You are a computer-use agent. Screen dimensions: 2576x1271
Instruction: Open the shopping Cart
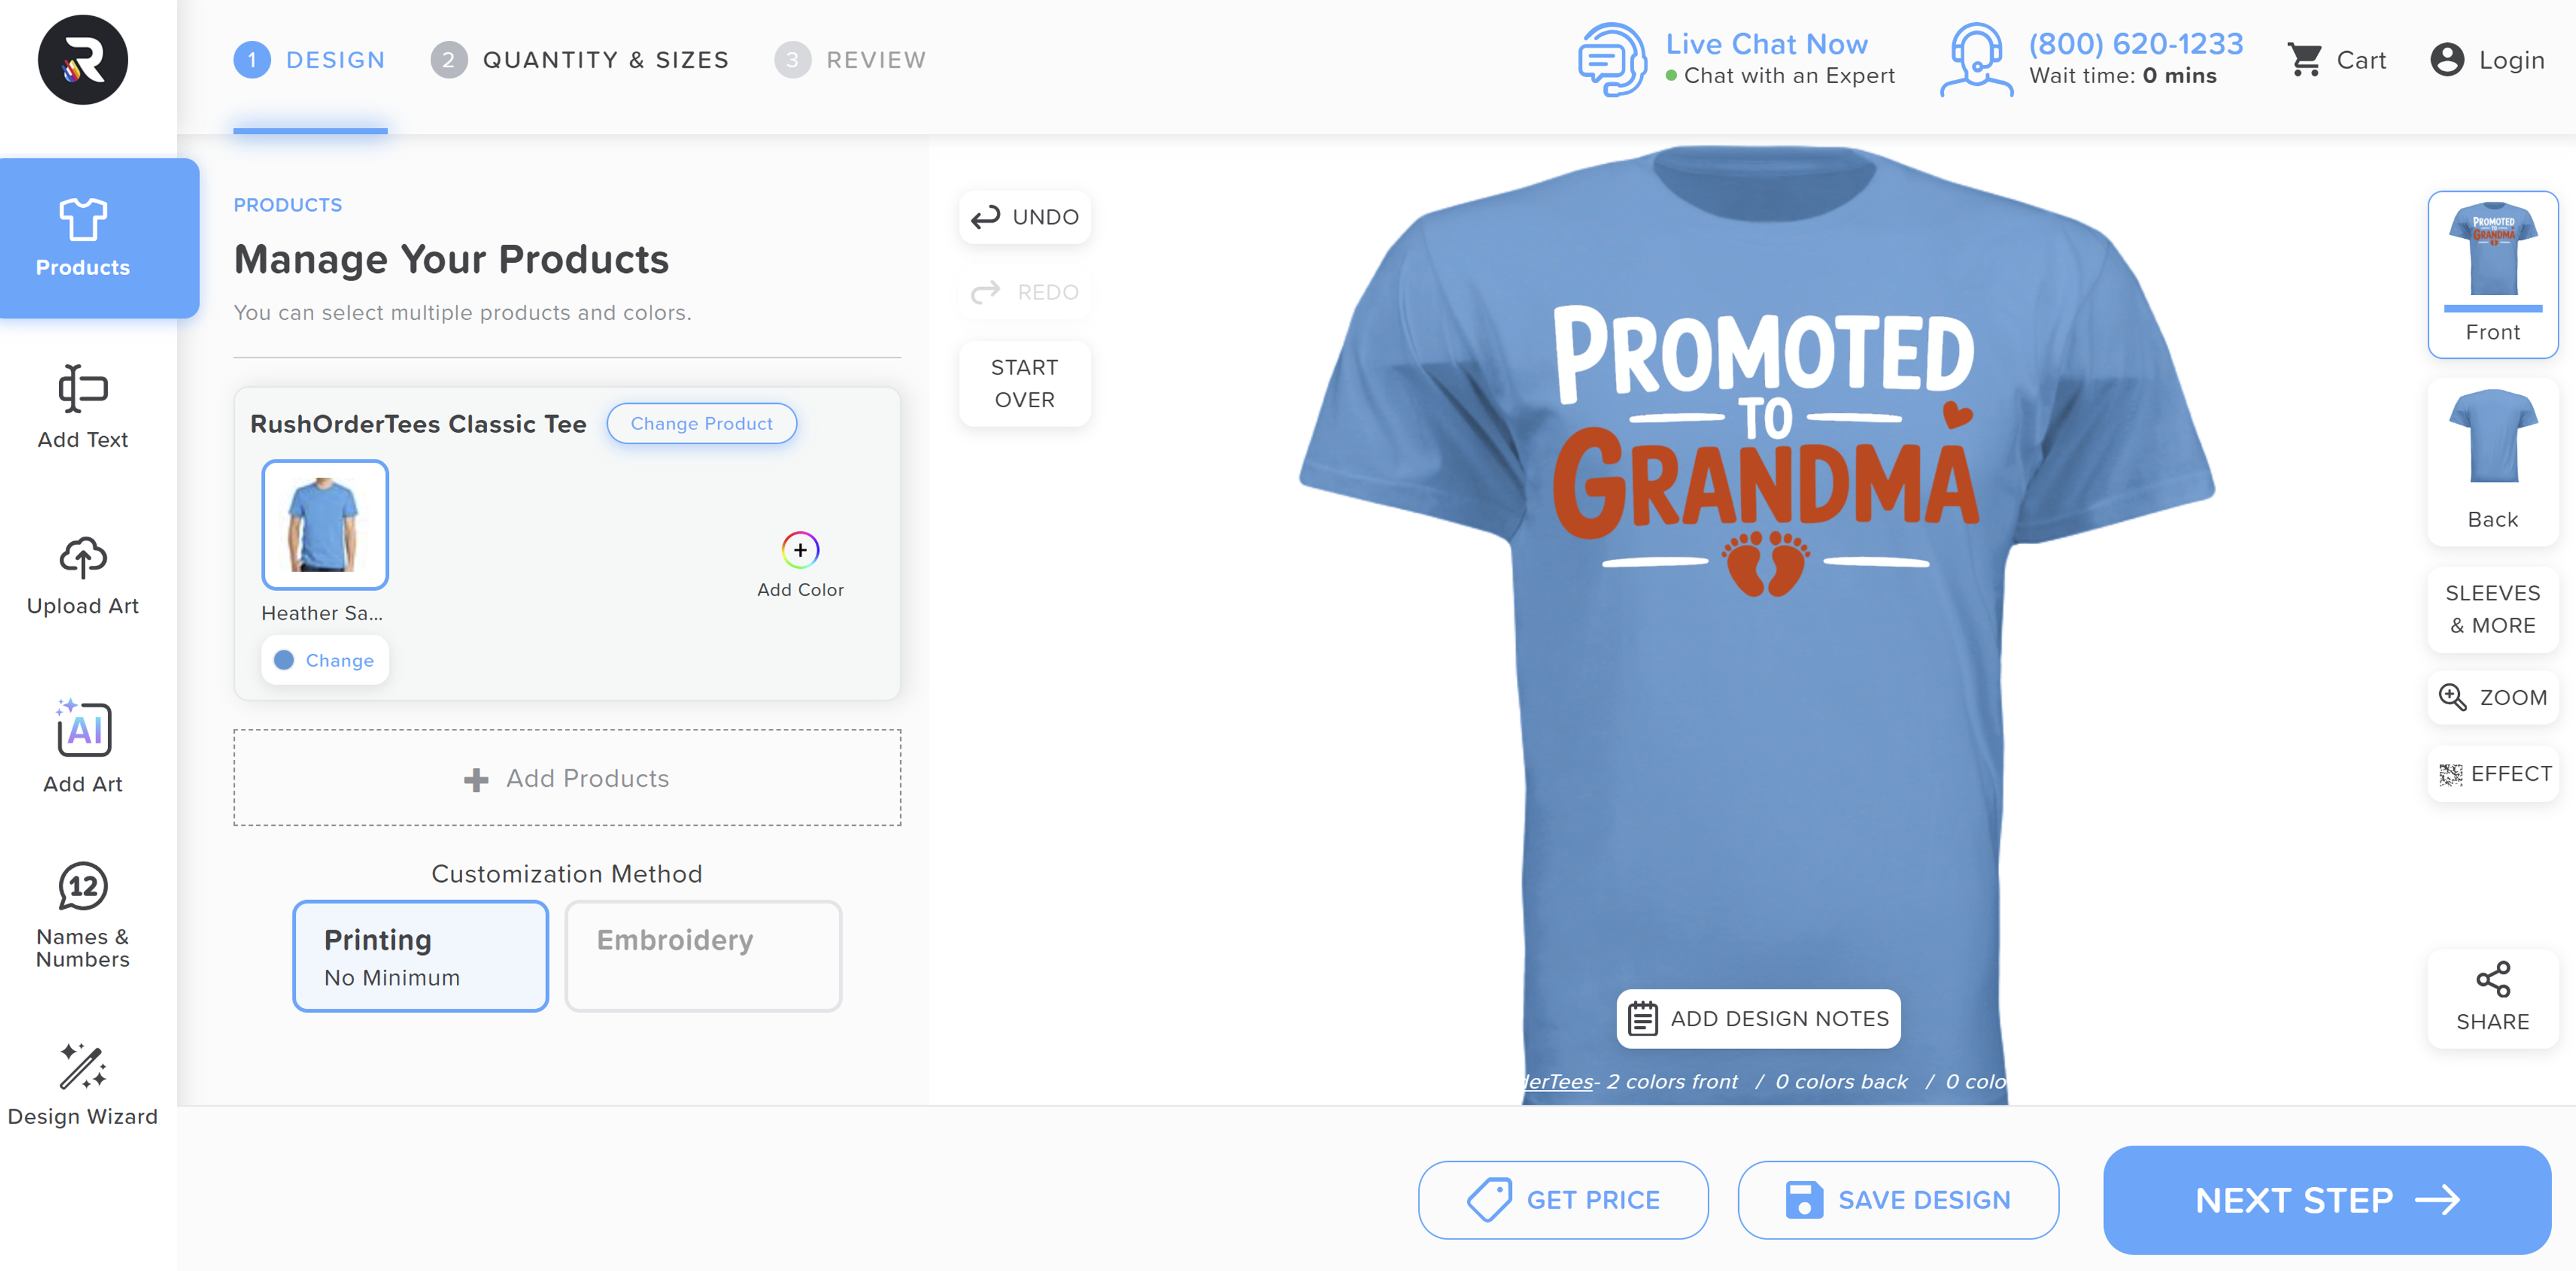click(2336, 60)
